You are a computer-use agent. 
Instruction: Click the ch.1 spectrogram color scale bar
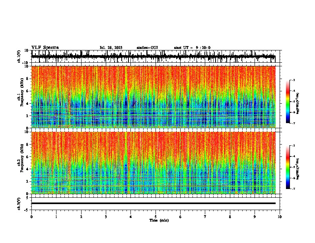coord(288,102)
